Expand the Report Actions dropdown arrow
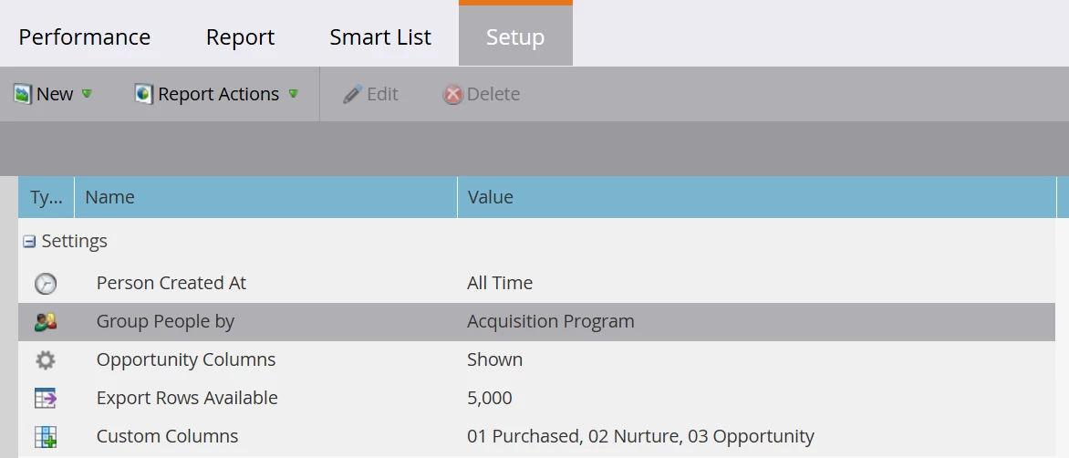The width and height of the screenshot is (1069, 458). [x=293, y=93]
